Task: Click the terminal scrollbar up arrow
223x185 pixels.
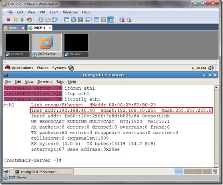Action: tap(216, 87)
